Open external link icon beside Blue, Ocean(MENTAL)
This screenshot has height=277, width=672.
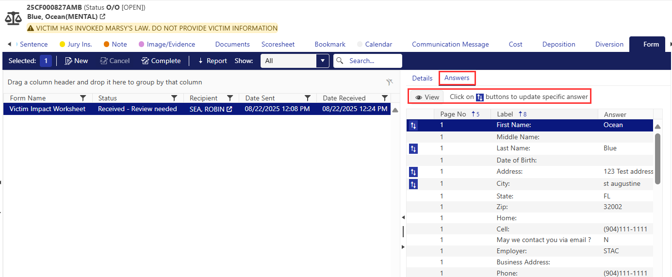(102, 17)
